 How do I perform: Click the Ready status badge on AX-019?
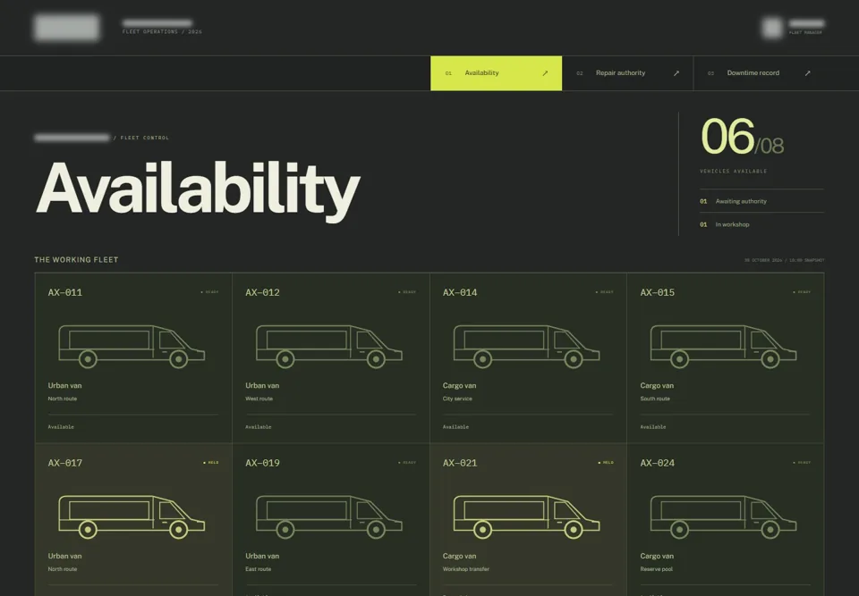click(407, 463)
